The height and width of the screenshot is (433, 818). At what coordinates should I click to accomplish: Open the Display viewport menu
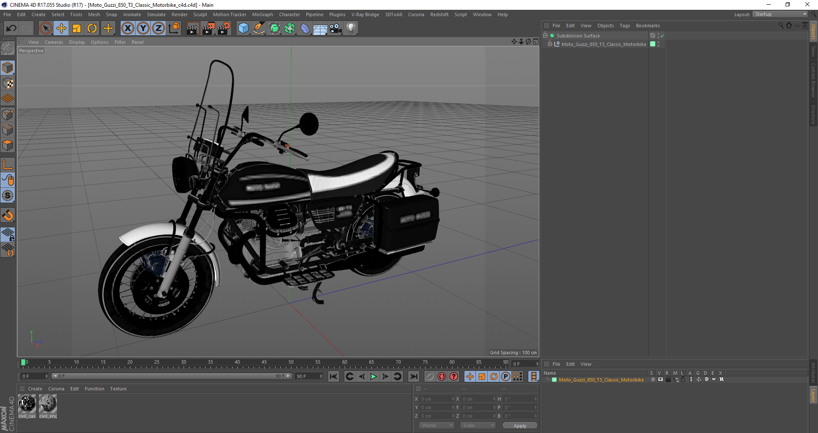[x=77, y=42]
